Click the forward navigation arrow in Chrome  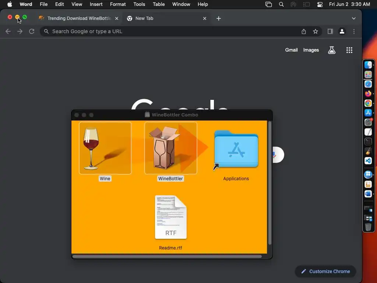coord(20,32)
